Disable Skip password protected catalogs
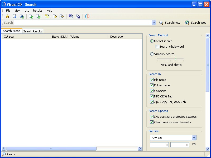The width and height of the screenshot is (211, 158). 152,117
